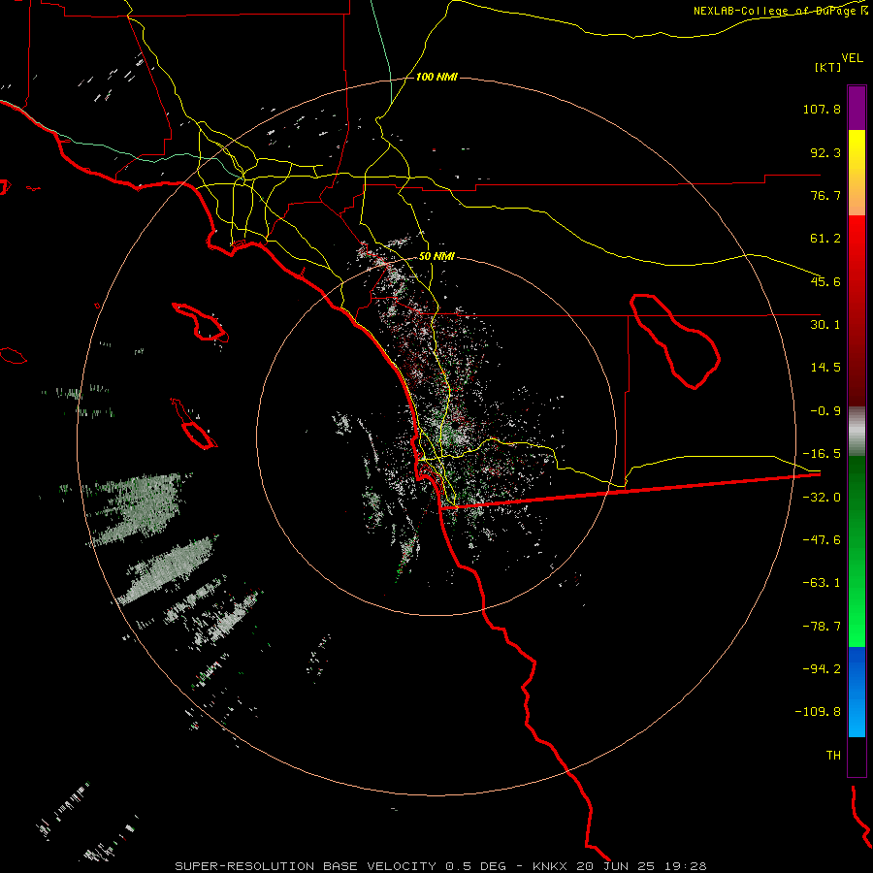Screen dimensions: 873x873
Task: Click the 61.2 legend value
Action: (825, 239)
